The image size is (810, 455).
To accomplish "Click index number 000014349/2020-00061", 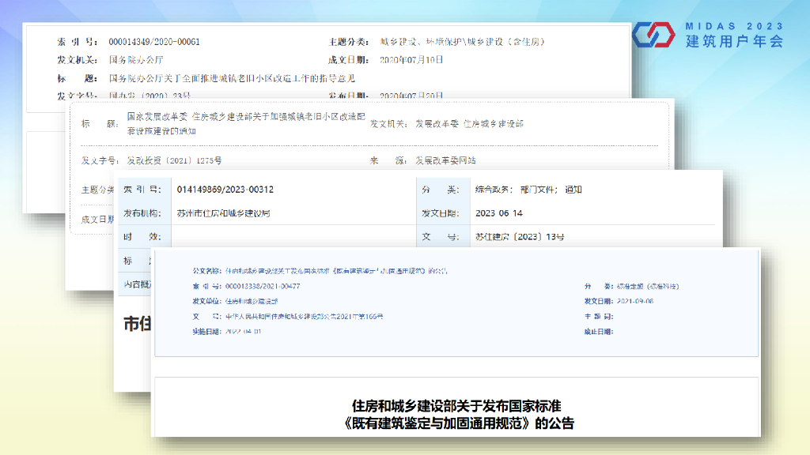I will (x=153, y=42).
